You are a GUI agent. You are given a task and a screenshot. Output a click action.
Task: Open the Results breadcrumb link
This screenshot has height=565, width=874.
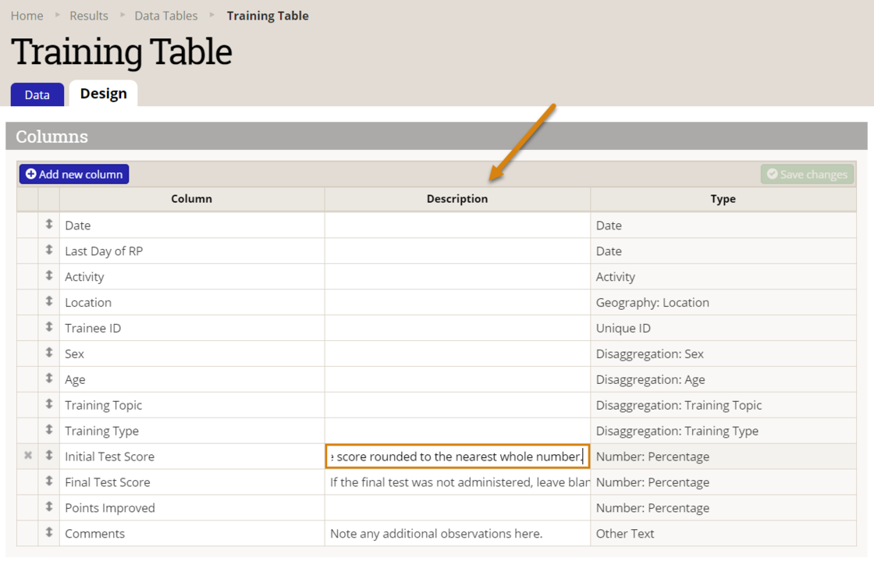pos(88,15)
